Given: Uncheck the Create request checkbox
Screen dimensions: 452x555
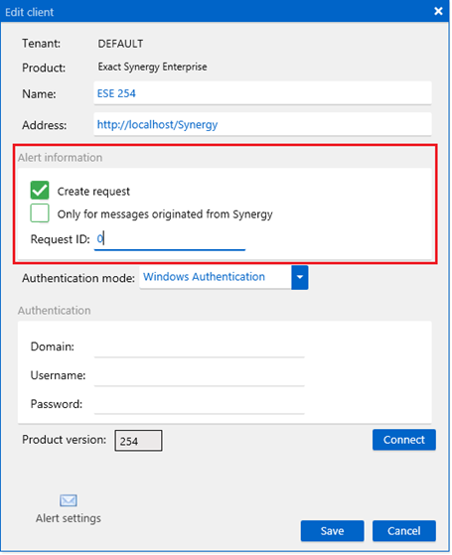Looking at the screenshot, I should (40, 191).
